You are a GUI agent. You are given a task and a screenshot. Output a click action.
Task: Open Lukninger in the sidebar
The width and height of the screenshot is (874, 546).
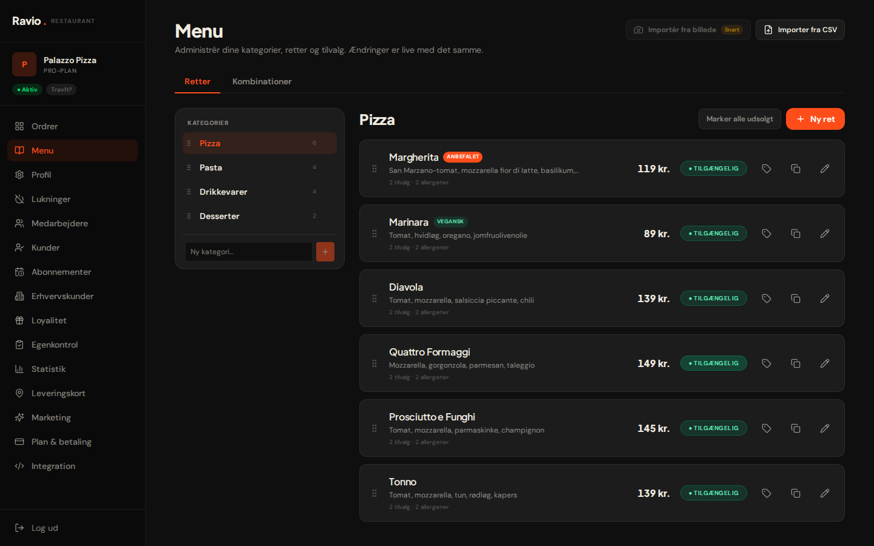[72, 199]
